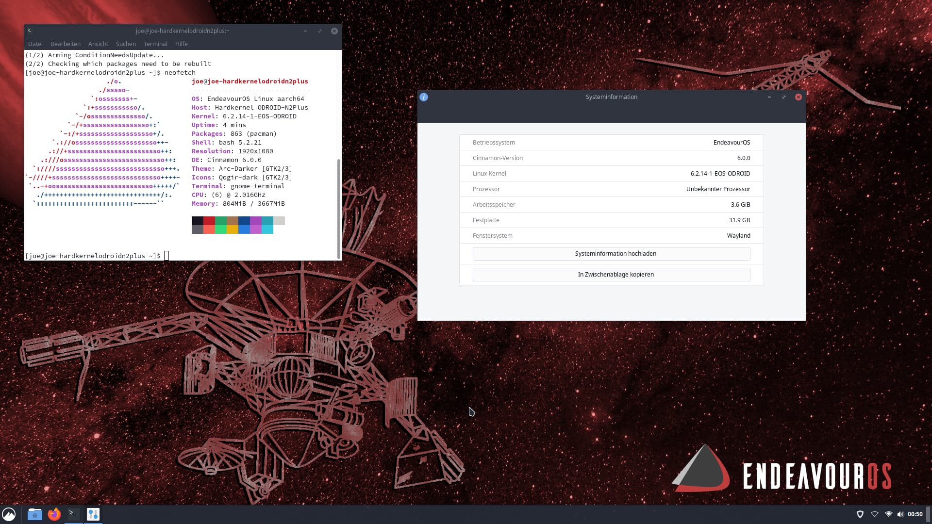The width and height of the screenshot is (932, 524).
Task: Click the terminal vertical scrollbar
Action: (338, 209)
